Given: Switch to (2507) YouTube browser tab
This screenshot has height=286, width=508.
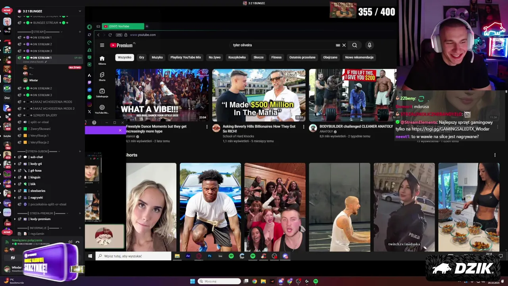Looking at the screenshot, I should (123, 26).
